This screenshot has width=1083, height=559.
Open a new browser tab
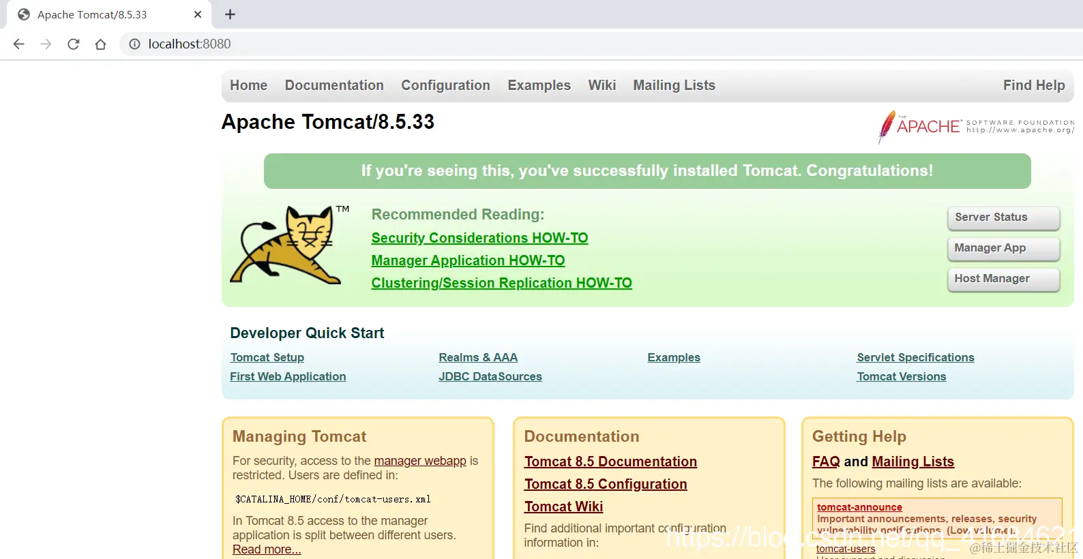(x=230, y=14)
